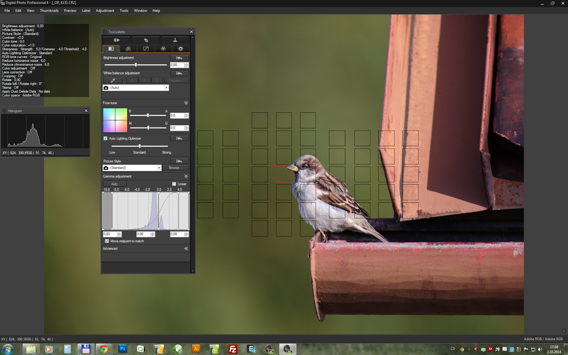Uncheck Move midpoint to match
The width and height of the screenshot is (568, 355).
(107, 241)
